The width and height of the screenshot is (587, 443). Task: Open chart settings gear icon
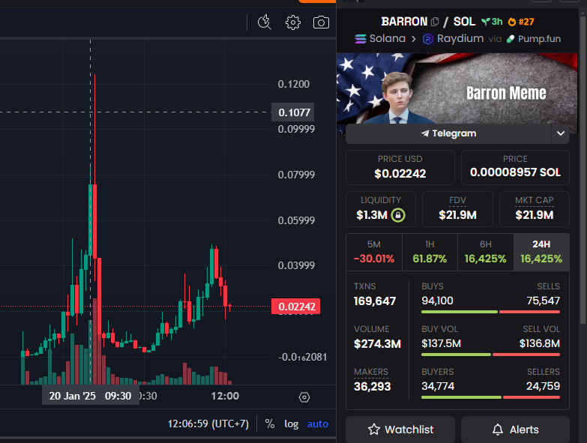[x=293, y=22]
